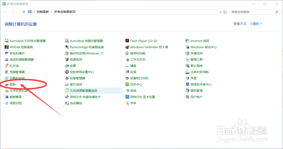283x149 pixels.
Task: Open the 任务栏和导航 link
Action: click(200, 72)
